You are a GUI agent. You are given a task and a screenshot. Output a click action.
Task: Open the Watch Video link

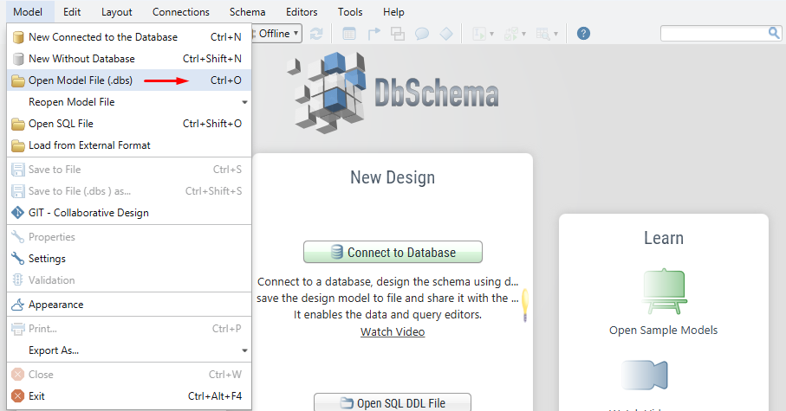point(393,331)
